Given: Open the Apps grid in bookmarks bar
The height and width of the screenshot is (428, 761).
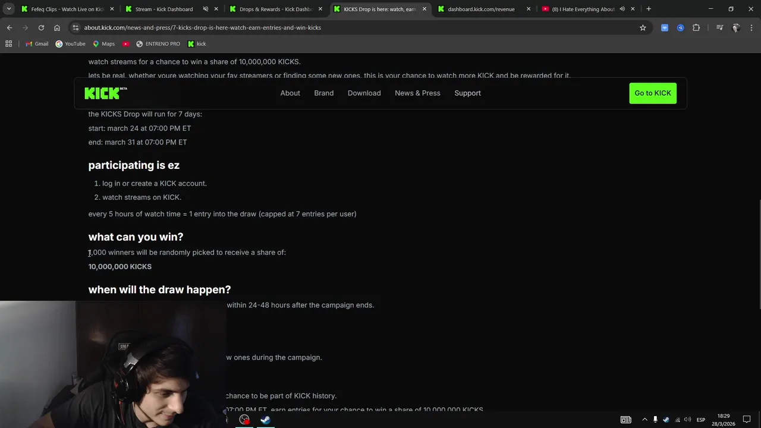Looking at the screenshot, I should (8, 43).
